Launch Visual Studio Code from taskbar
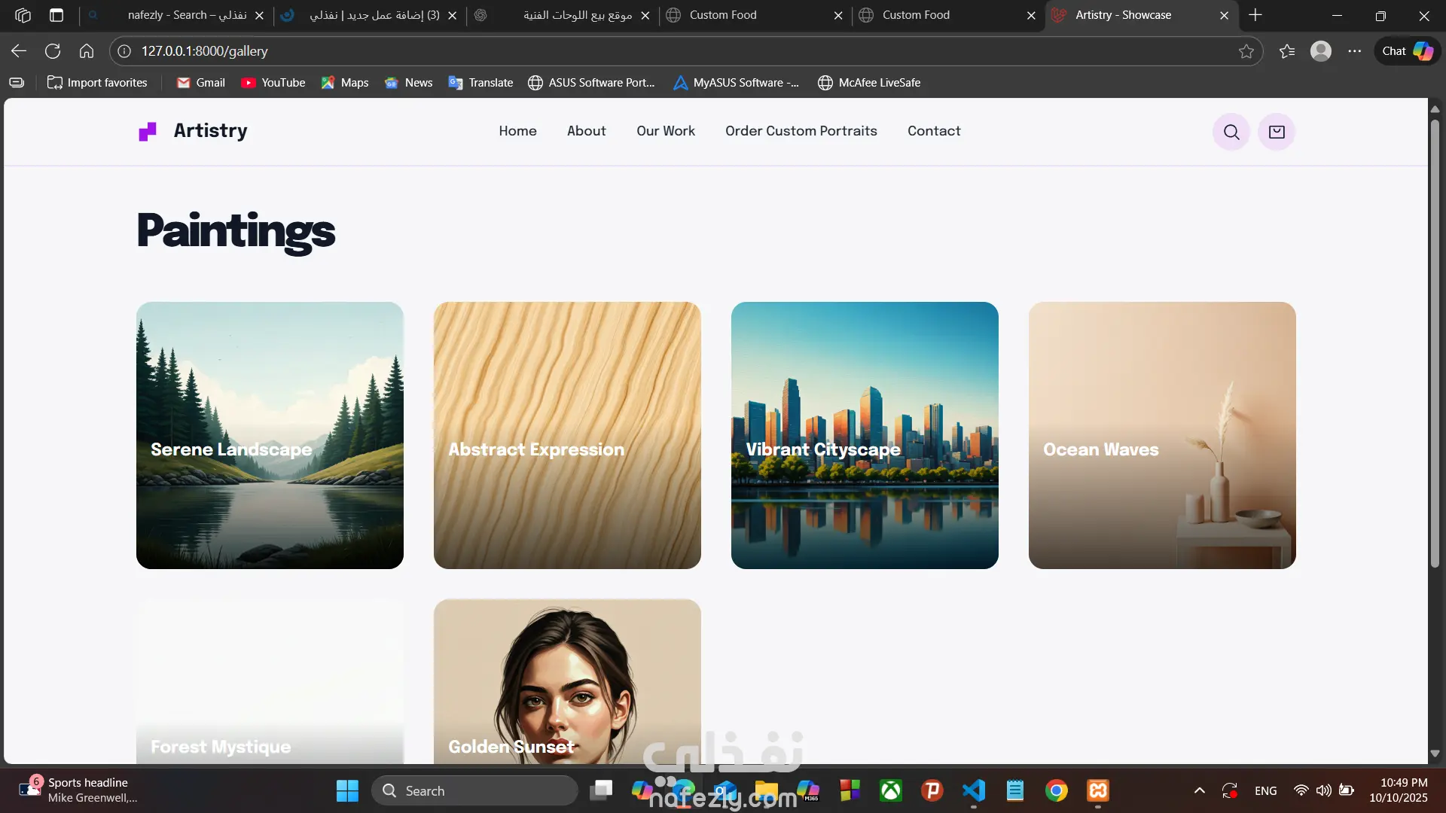 [974, 790]
